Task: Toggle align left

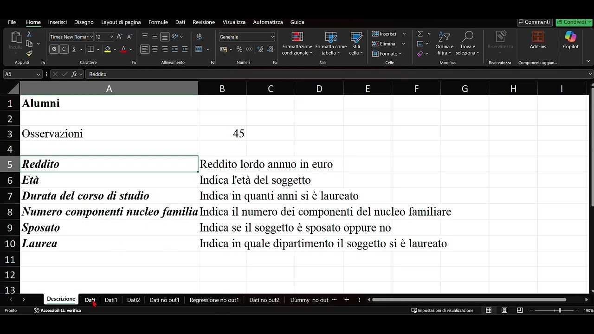Action: pos(145,49)
